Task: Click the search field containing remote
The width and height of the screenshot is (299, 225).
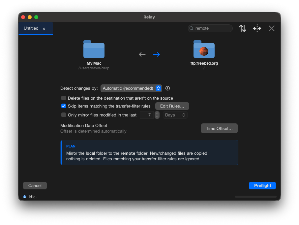Action: click(x=210, y=28)
